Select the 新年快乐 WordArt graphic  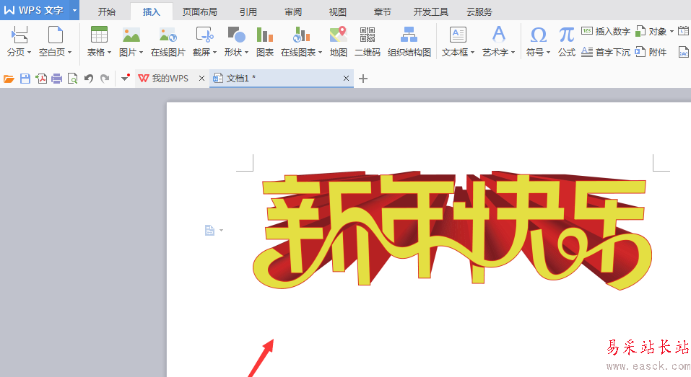452,230
